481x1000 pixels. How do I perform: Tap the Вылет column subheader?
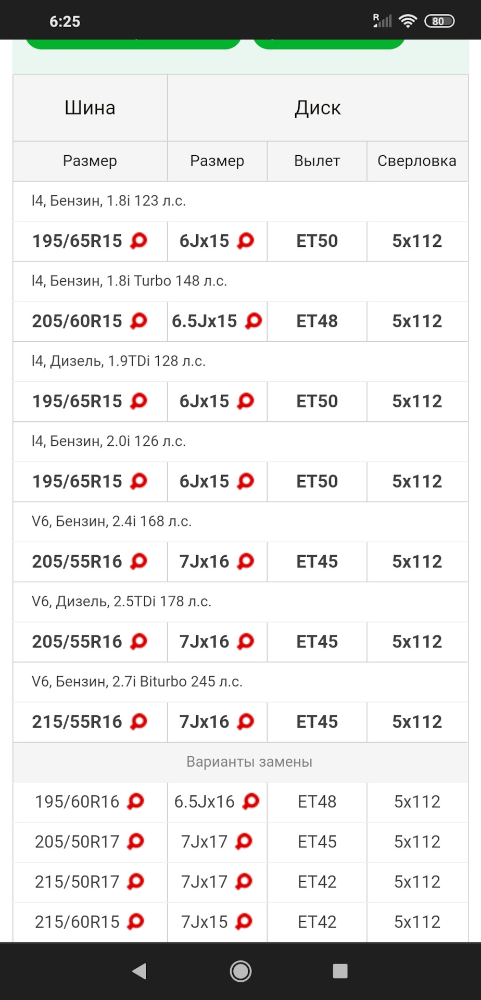[x=317, y=161]
